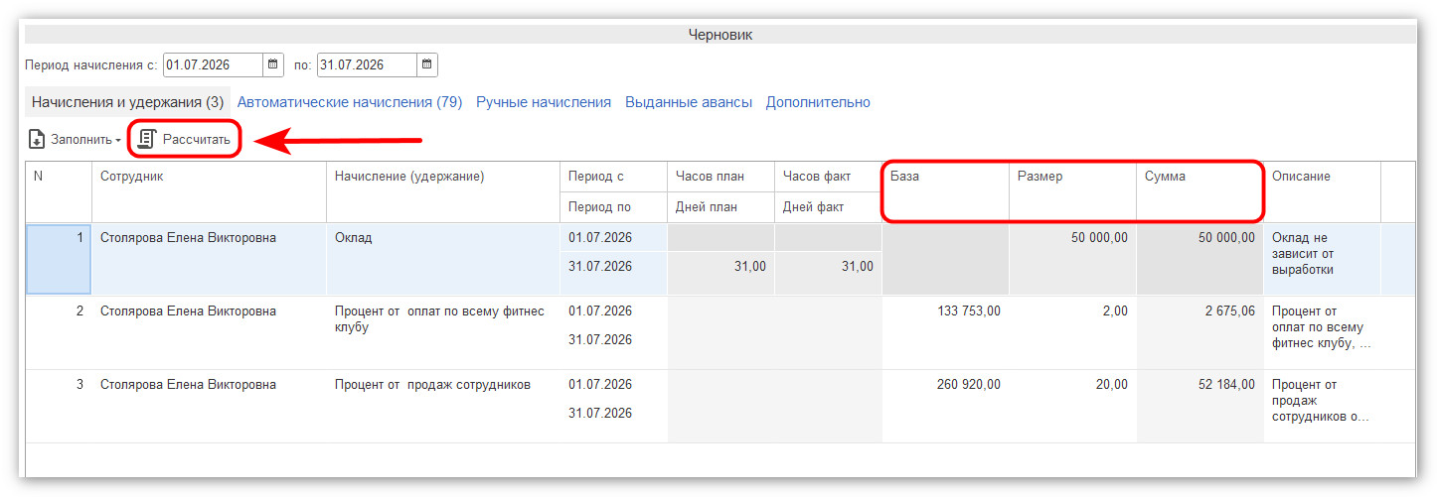Click sum value 2 675,06

(x=1199, y=332)
